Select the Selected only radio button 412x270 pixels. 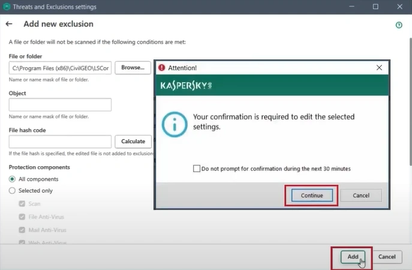pyautogui.click(x=12, y=191)
